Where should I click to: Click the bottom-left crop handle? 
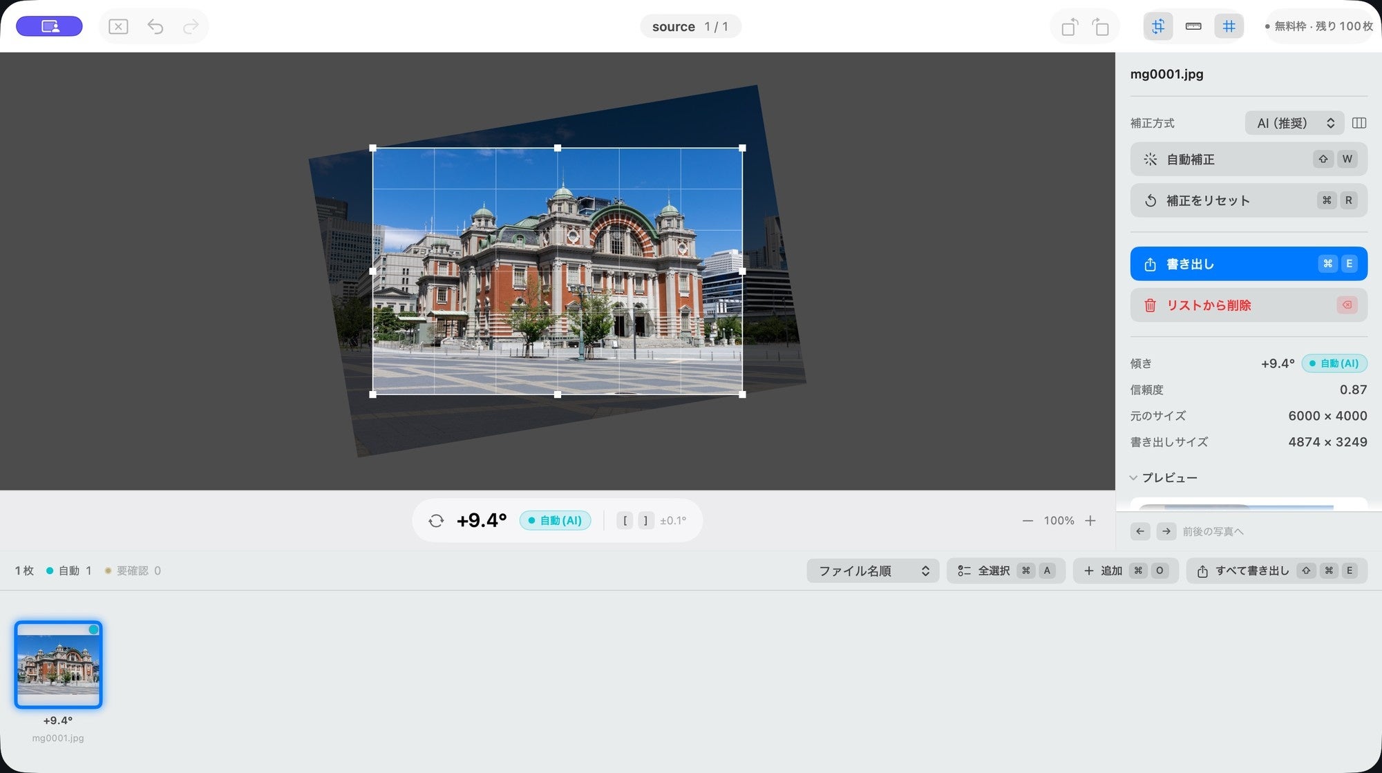373,394
